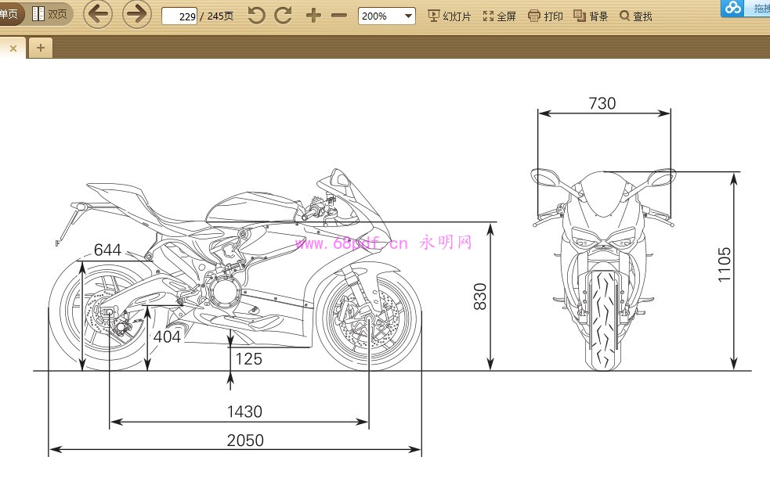Image resolution: width=770 pixels, height=482 pixels.
Task: Click the 125 ground clearance label
Action: (x=248, y=359)
